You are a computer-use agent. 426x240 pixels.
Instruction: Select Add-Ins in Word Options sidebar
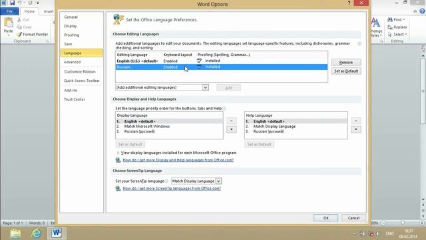(81, 90)
